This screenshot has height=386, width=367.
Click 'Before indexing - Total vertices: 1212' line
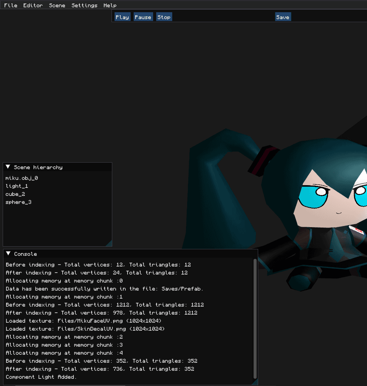point(105,305)
